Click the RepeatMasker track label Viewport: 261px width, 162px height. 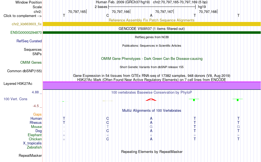30,155
